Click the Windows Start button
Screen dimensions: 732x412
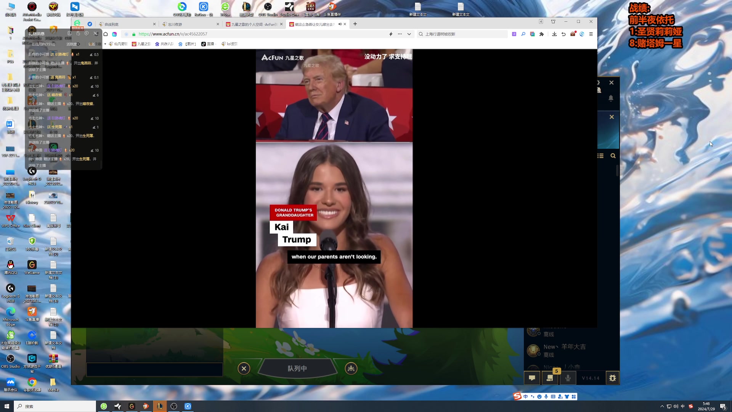coord(6,406)
